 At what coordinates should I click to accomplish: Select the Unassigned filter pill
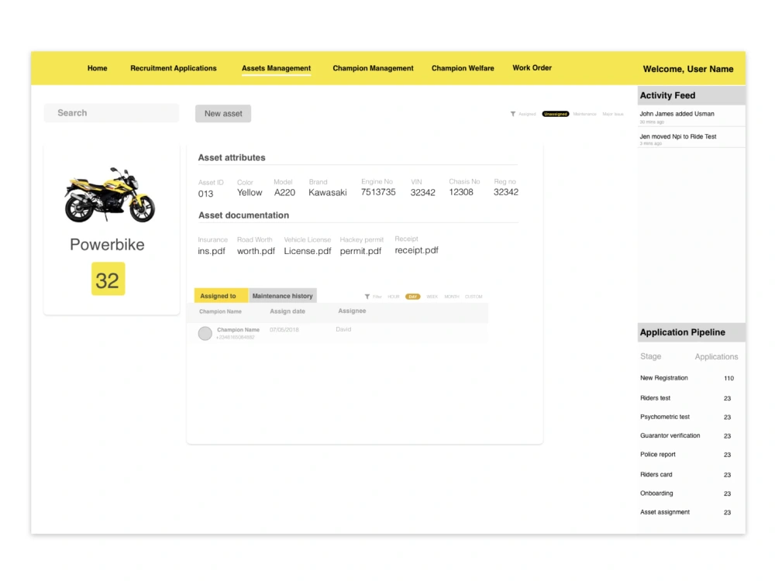[556, 114]
